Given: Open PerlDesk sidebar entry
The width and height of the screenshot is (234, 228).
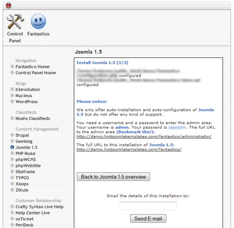Looking at the screenshot, I should point(24,225).
